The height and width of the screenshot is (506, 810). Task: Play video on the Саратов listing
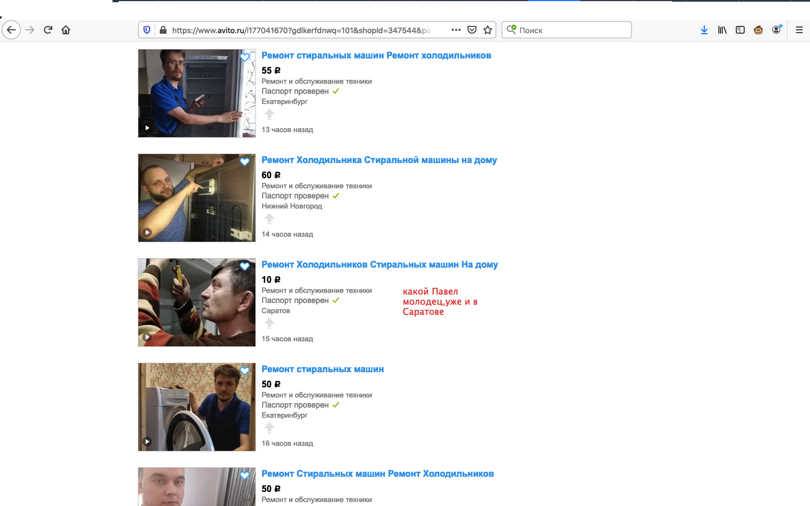(147, 337)
